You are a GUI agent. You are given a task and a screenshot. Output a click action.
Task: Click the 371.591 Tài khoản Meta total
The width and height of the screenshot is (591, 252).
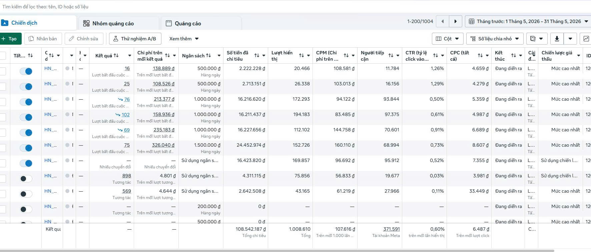[x=391, y=229]
